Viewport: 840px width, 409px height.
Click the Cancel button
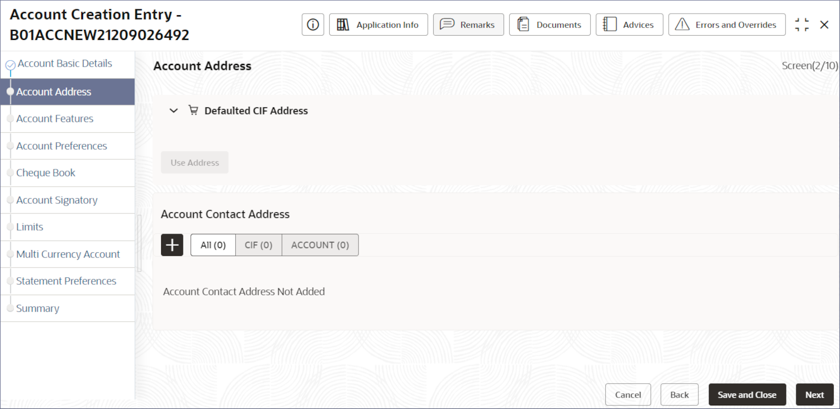tap(628, 395)
